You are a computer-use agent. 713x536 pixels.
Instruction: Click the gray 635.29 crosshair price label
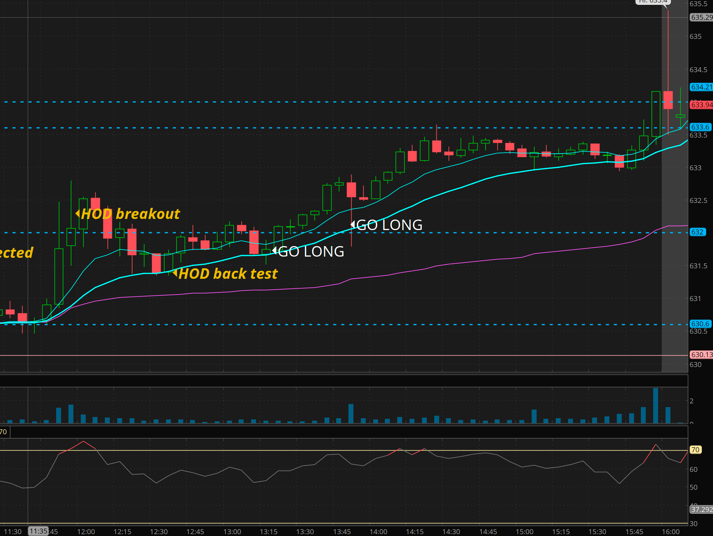(x=701, y=17)
